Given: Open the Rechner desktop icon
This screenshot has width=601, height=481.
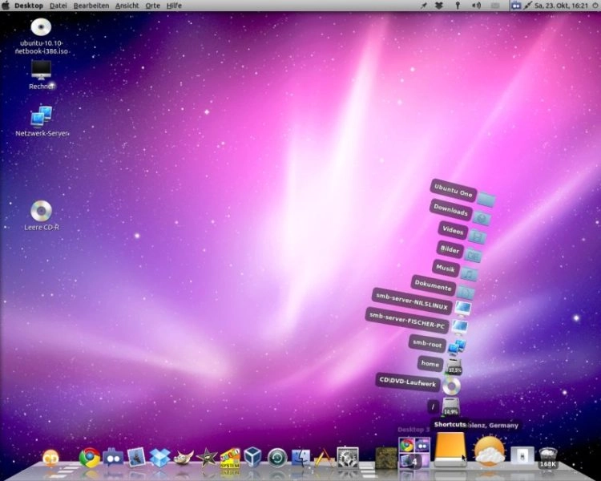Looking at the screenshot, I should (41, 71).
